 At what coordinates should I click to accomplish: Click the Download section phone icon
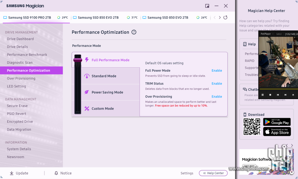point(245,115)
